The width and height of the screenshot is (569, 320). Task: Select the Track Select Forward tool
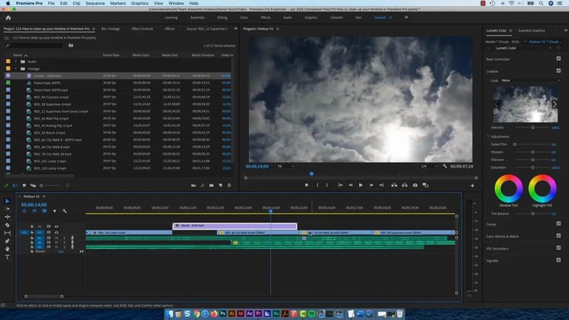pos(7,209)
